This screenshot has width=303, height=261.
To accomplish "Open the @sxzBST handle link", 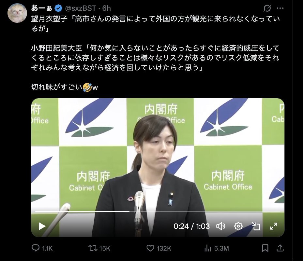I will coord(81,8).
